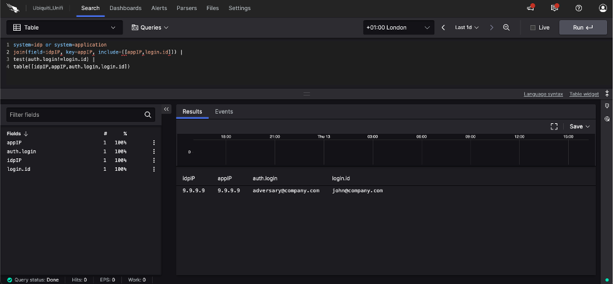Viewport: 614px width, 284px height.
Task: Open the feedback chat icon
Action: (x=554, y=8)
